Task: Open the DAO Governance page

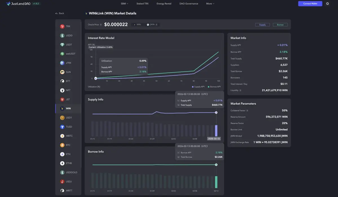Action: coord(189,4)
